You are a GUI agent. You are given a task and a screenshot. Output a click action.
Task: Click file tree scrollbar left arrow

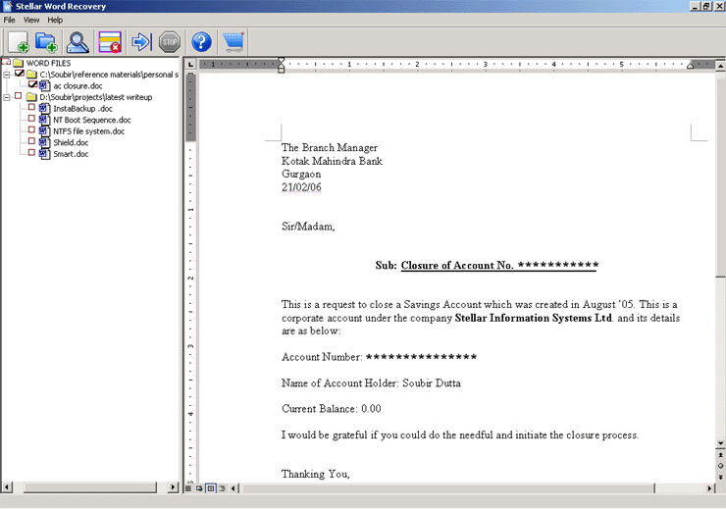point(7,487)
